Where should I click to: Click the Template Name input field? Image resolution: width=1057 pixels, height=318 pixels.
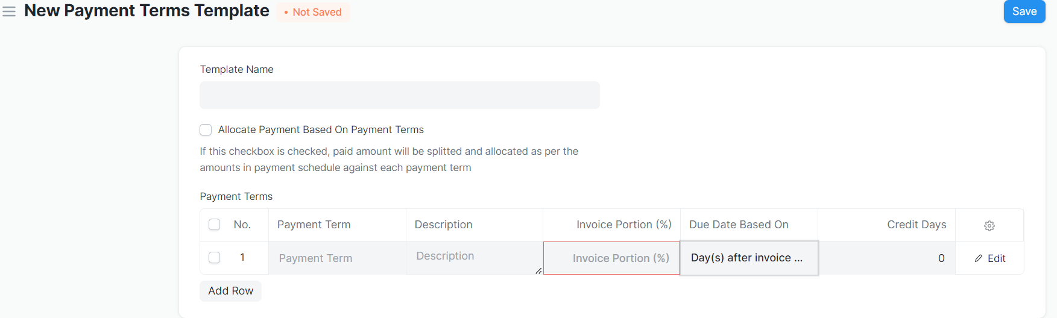point(400,95)
